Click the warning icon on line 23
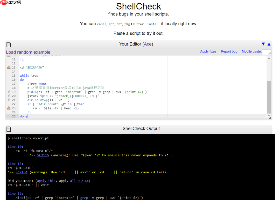280x200 pixels. 9,108
